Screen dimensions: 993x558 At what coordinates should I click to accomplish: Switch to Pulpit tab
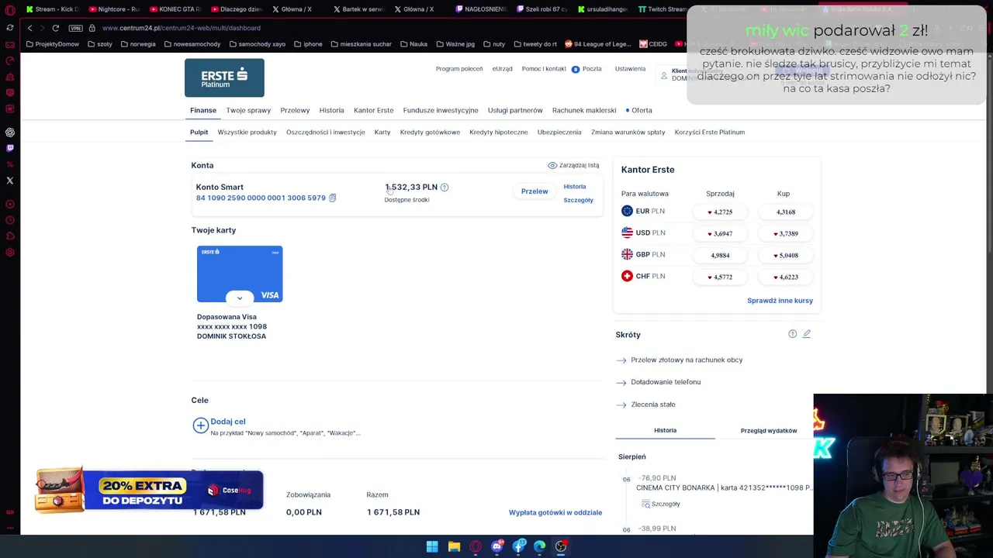(x=199, y=133)
